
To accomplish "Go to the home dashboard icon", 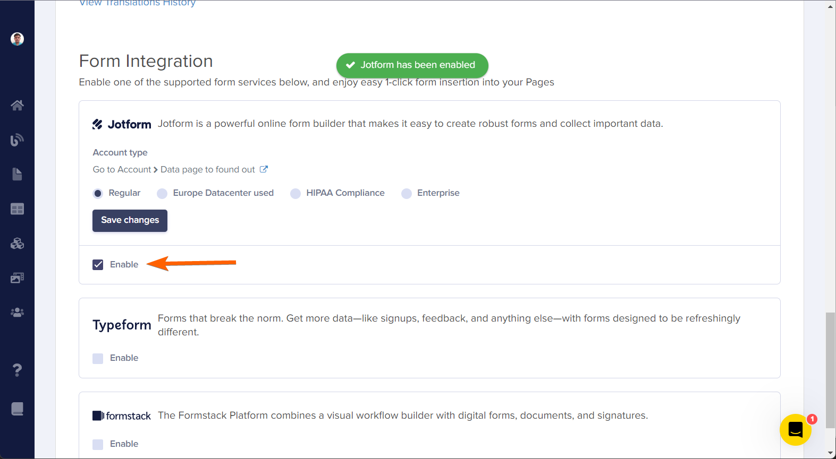I will tap(17, 105).
